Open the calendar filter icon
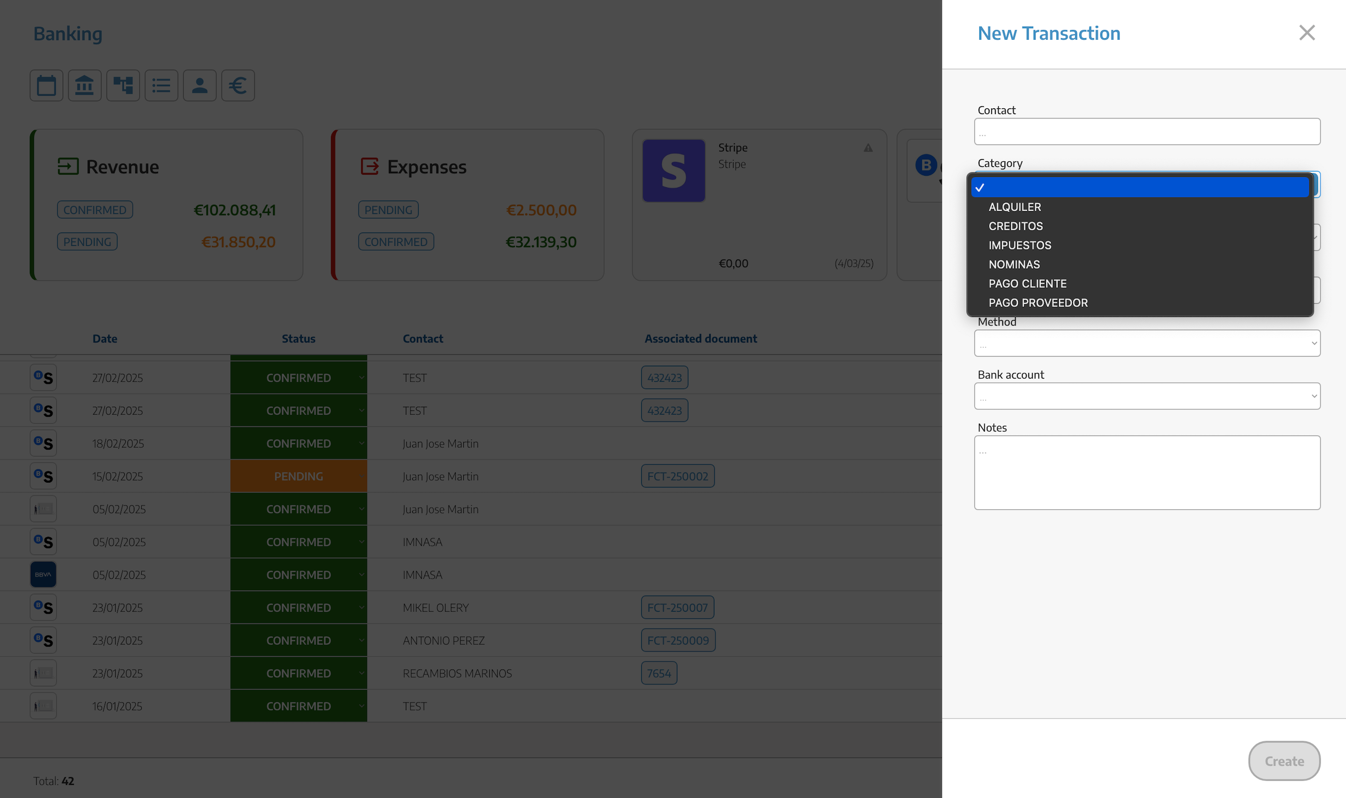The width and height of the screenshot is (1346, 798). (46, 85)
